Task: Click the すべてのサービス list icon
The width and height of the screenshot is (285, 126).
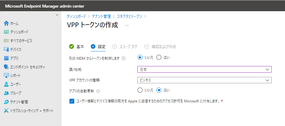Action: 6,41
